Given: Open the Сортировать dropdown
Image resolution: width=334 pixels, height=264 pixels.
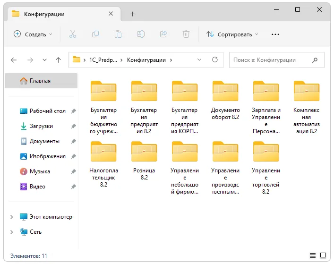Looking at the screenshot, I should [232, 34].
